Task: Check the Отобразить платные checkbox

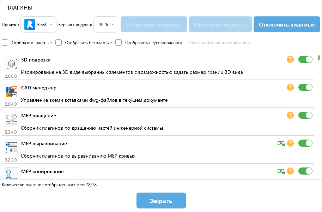Action: 5,43
